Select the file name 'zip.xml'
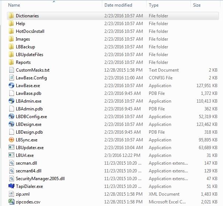 [x=23, y=194]
